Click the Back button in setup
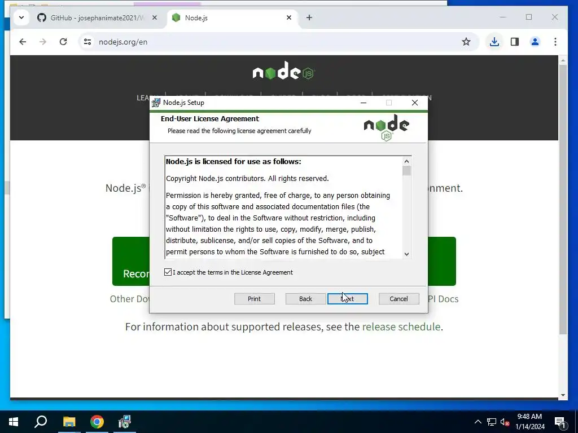The width and height of the screenshot is (578, 433). 305,299
